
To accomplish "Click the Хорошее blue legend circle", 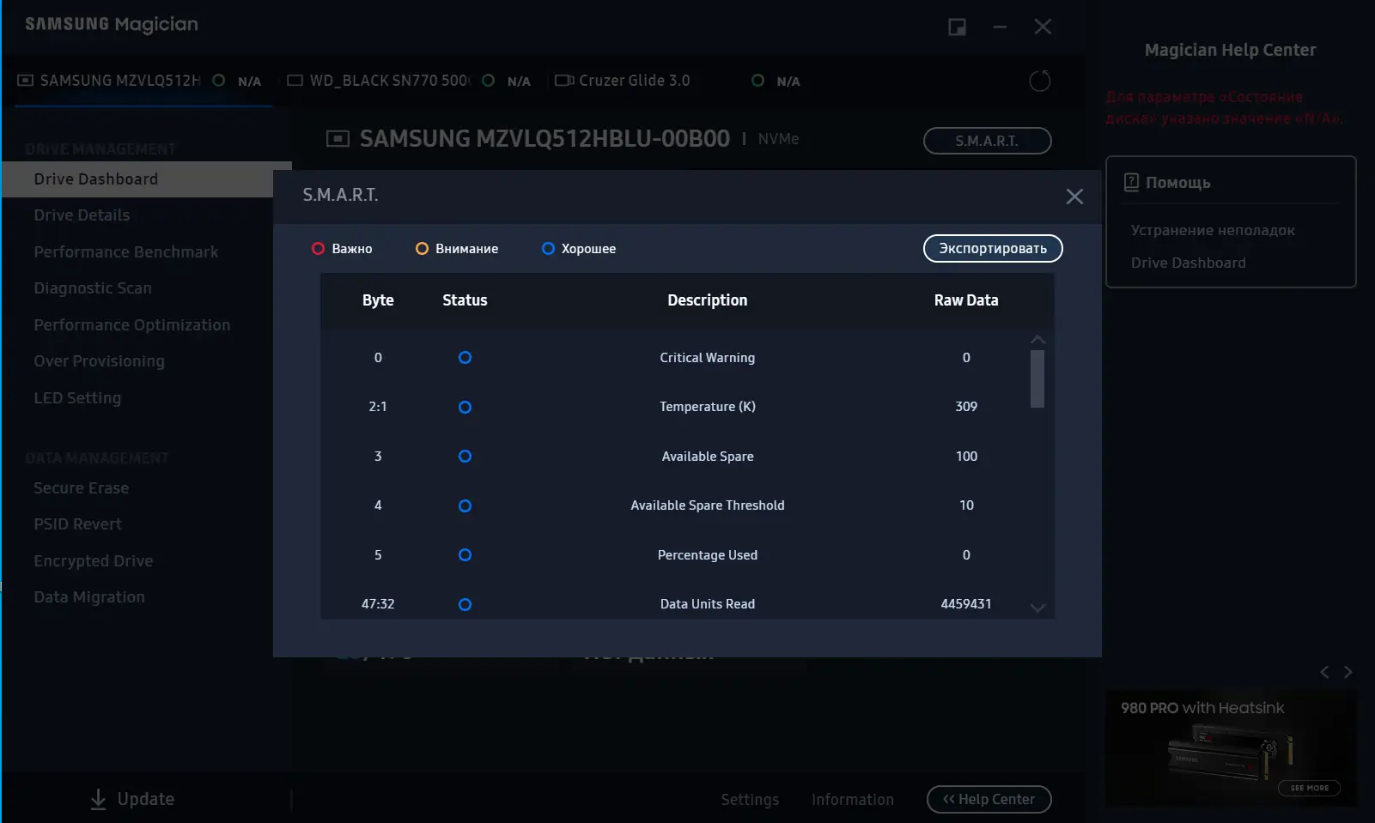I will click(548, 249).
